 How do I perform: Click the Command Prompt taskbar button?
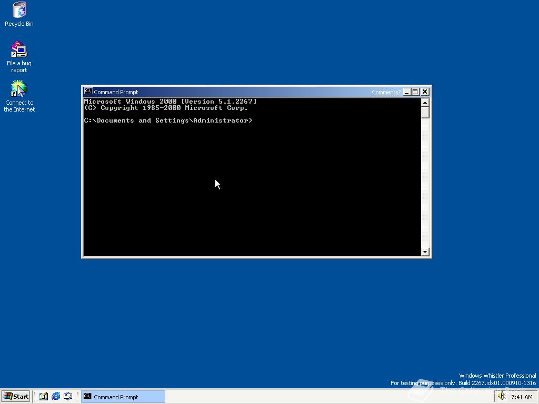point(123,397)
